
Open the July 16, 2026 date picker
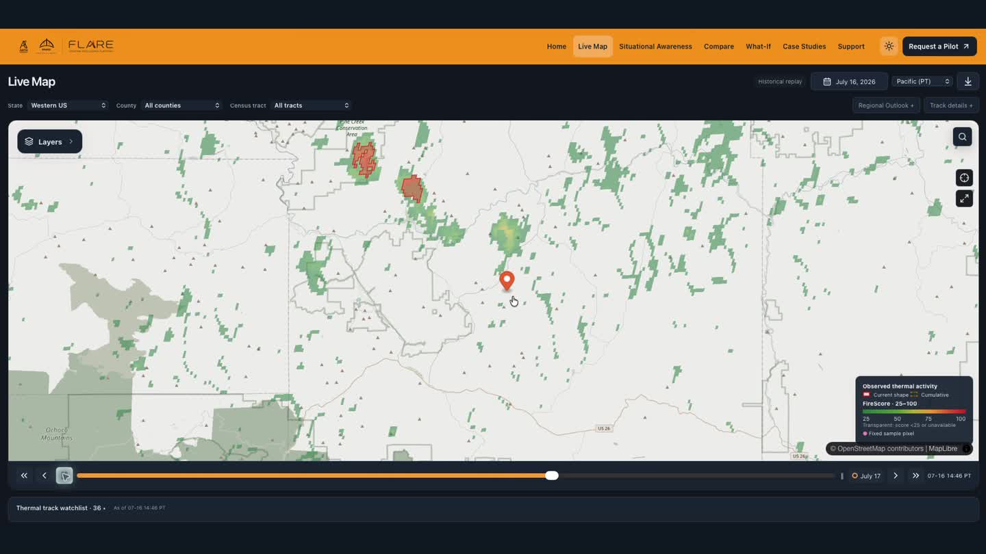(849, 81)
